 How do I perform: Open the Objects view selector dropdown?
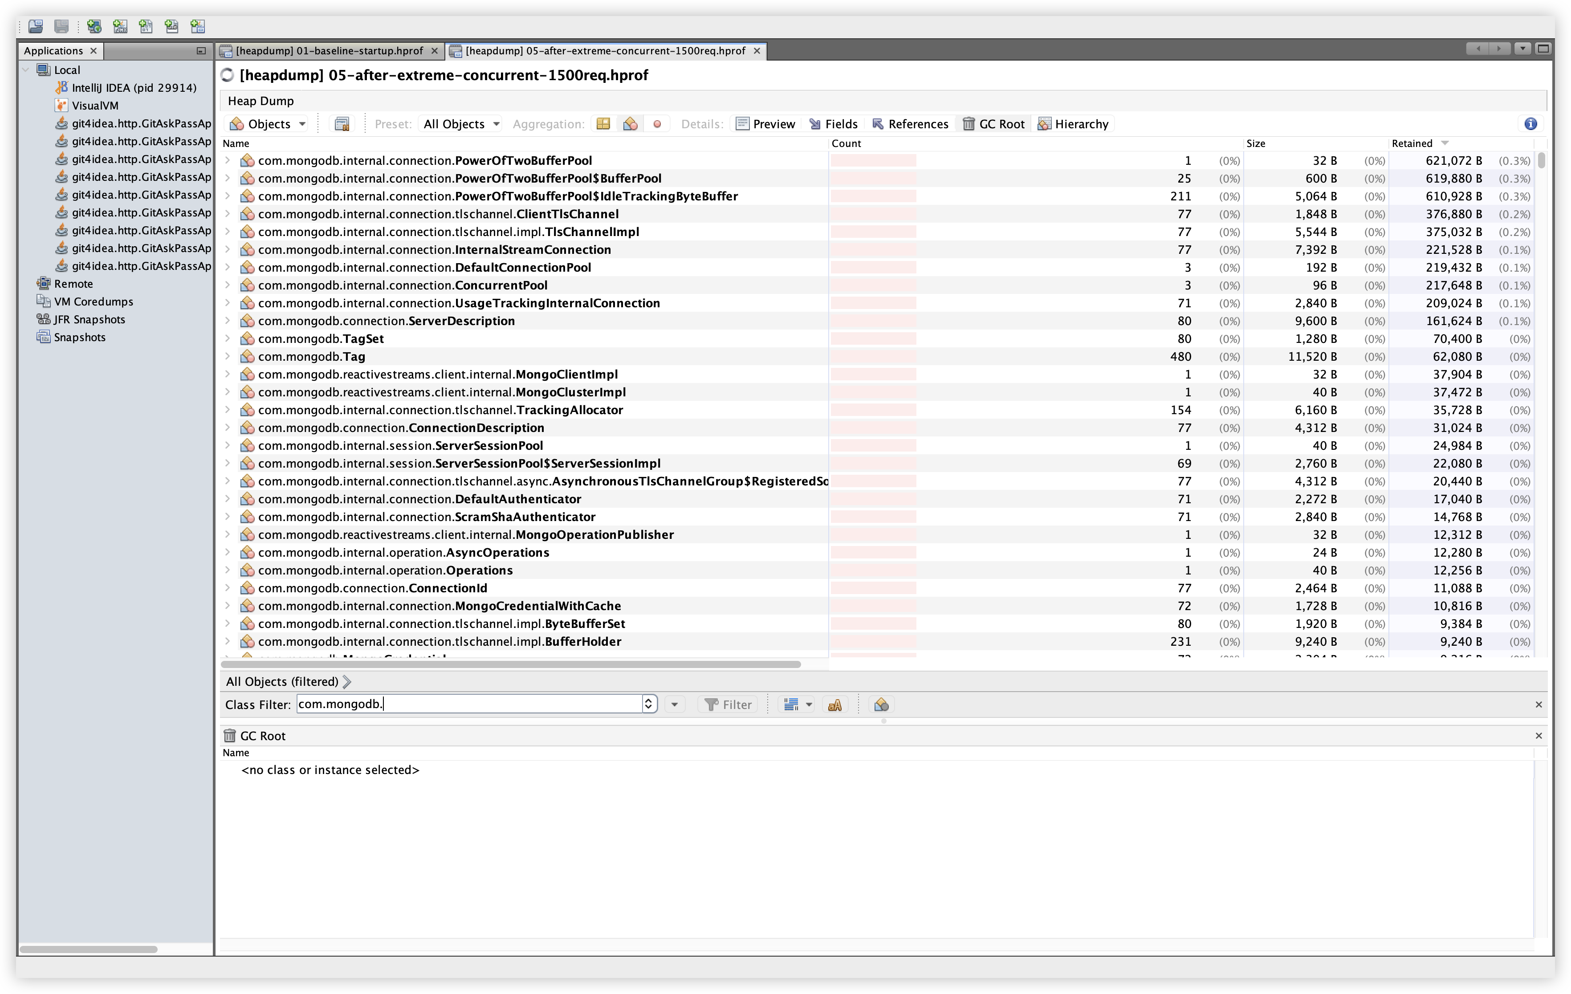point(265,123)
